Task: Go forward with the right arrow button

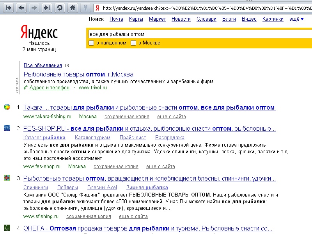Action: [34, 8]
